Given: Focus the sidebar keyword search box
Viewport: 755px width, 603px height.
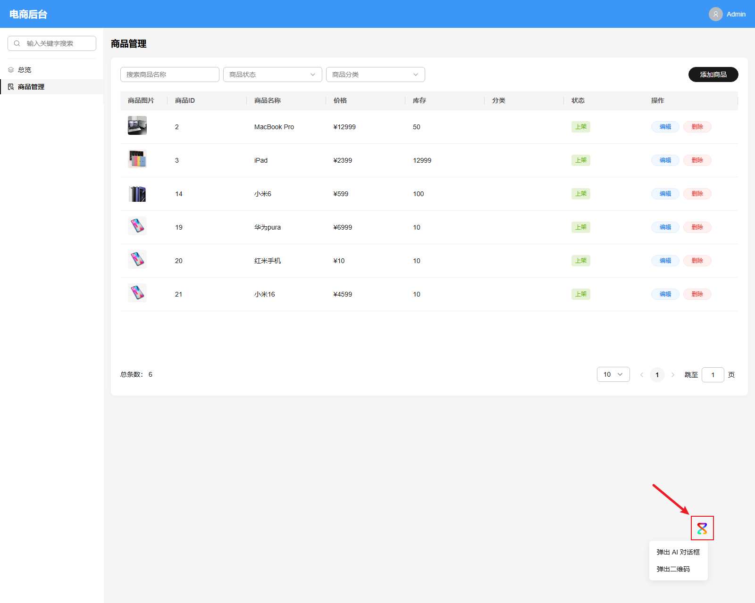Looking at the screenshot, I should pos(52,43).
